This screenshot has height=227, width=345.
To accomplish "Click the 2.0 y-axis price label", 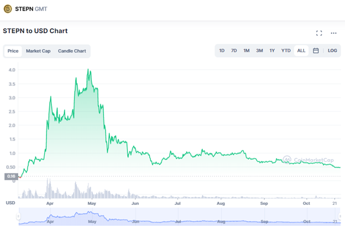I will coord(12,125).
